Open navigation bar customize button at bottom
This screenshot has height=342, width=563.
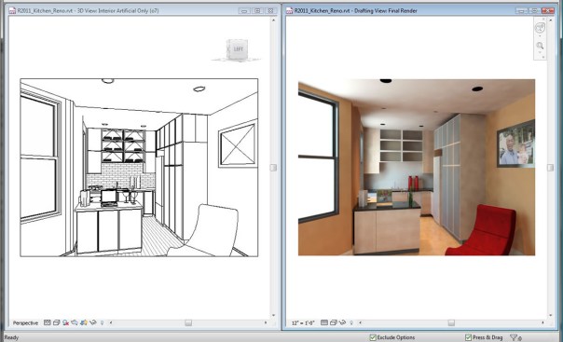[x=543, y=57]
